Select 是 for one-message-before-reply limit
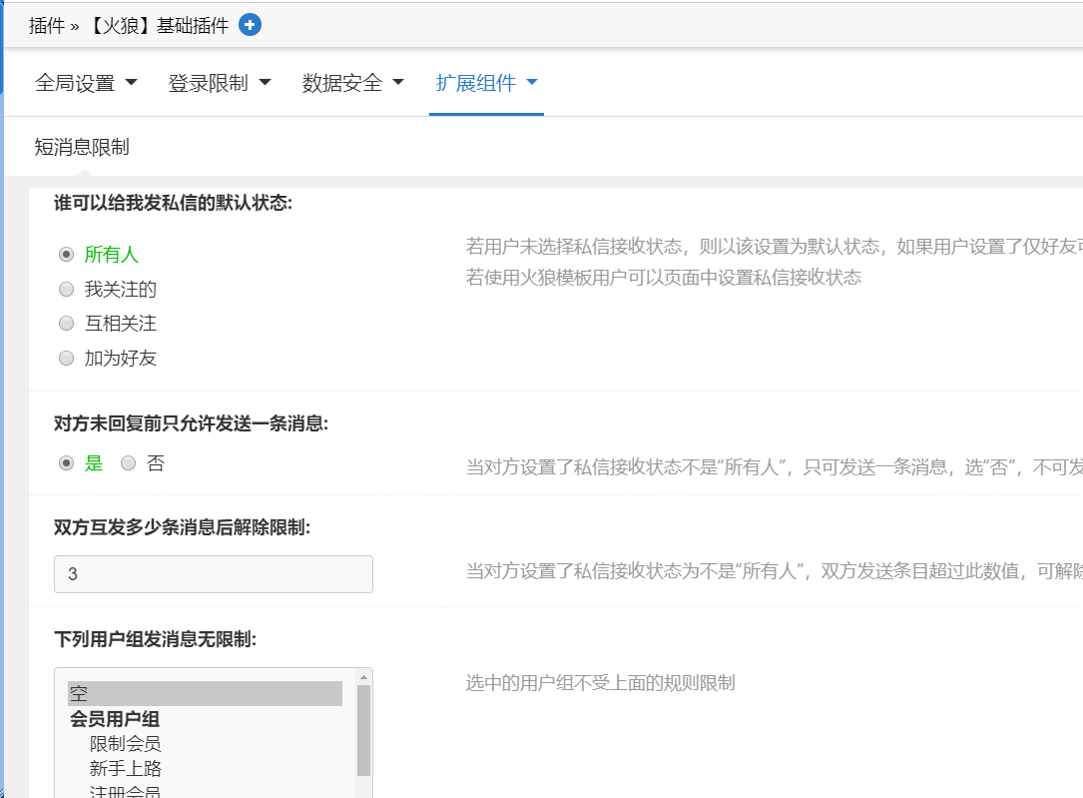This screenshot has width=1083, height=798. [x=67, y=463]
